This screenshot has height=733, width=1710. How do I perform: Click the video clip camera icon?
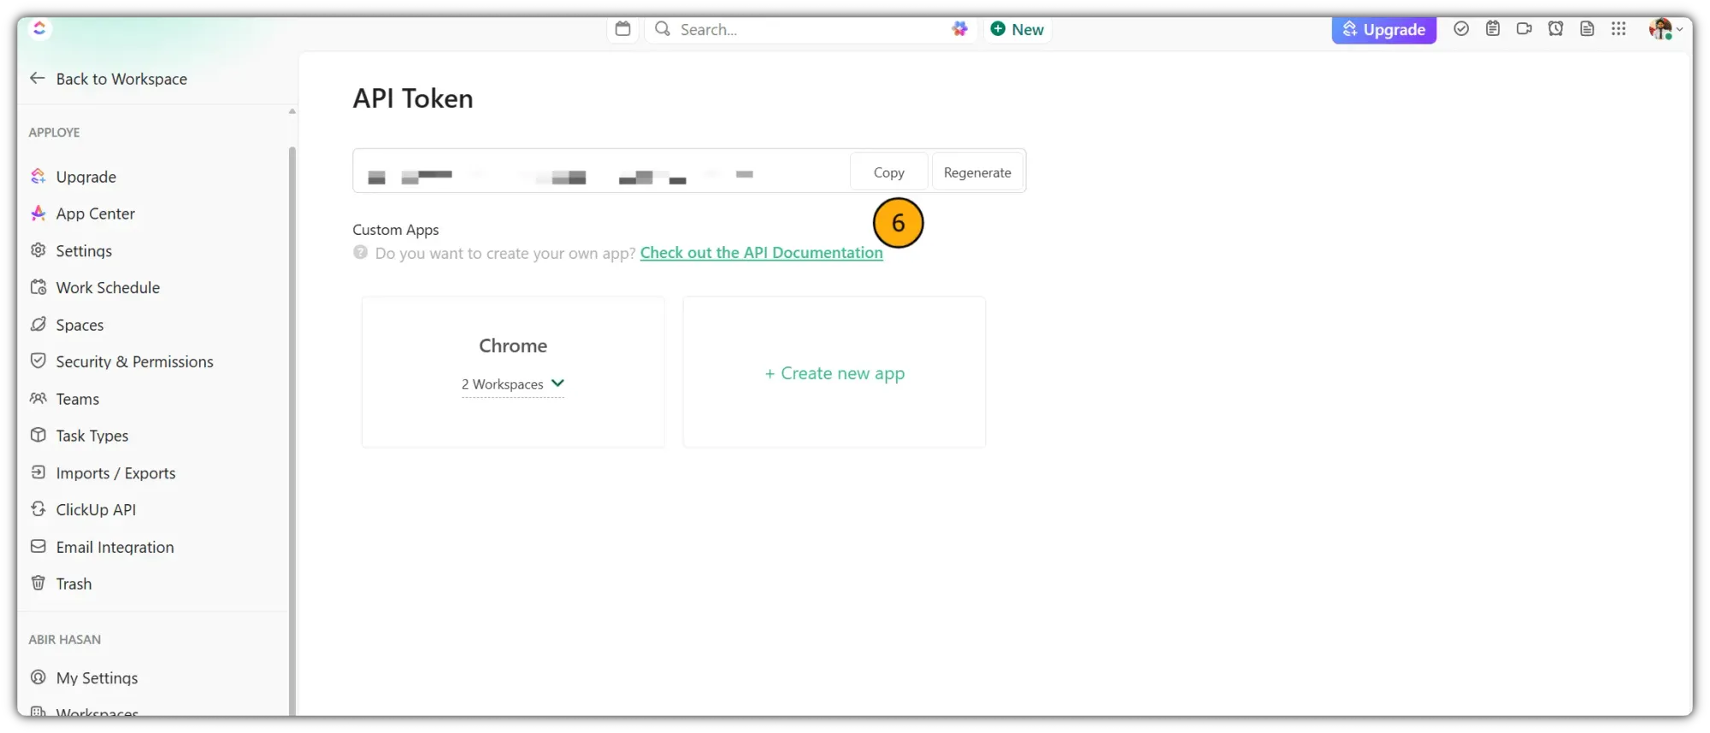point(1524,29)
